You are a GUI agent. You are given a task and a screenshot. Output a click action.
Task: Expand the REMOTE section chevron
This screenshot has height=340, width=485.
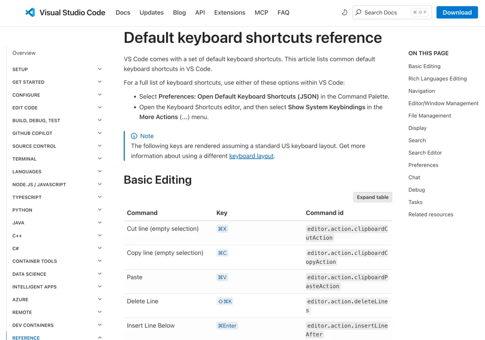point(100,312)
